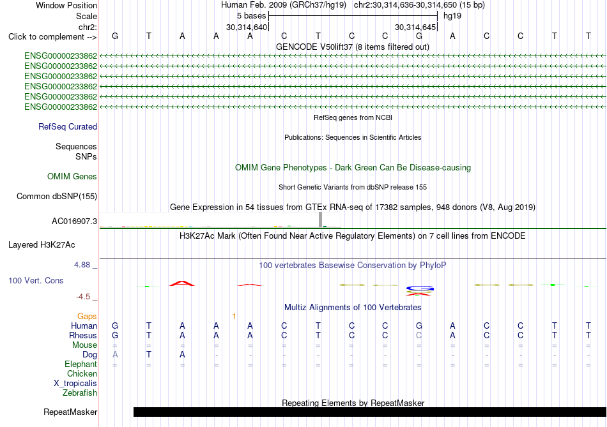
Task: Click the Dog species label
Action: pos(90,354)
